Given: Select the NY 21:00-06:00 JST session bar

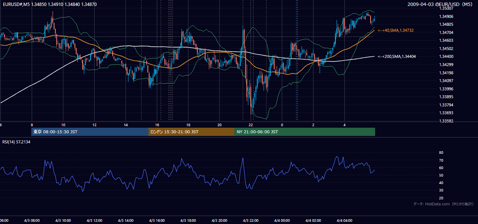Looking at the screenshot, I should (x=305, y=132).
